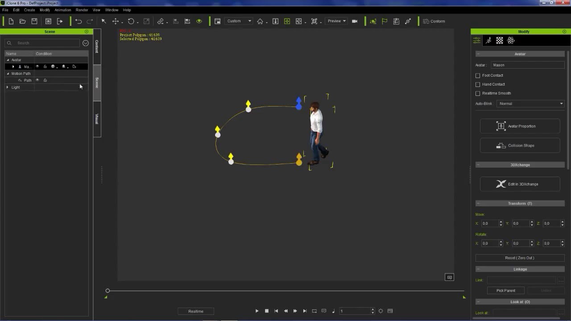Switch to the Visual side tab
The height and width of the screenshot is (321, 571).
[x=97, y=119]
